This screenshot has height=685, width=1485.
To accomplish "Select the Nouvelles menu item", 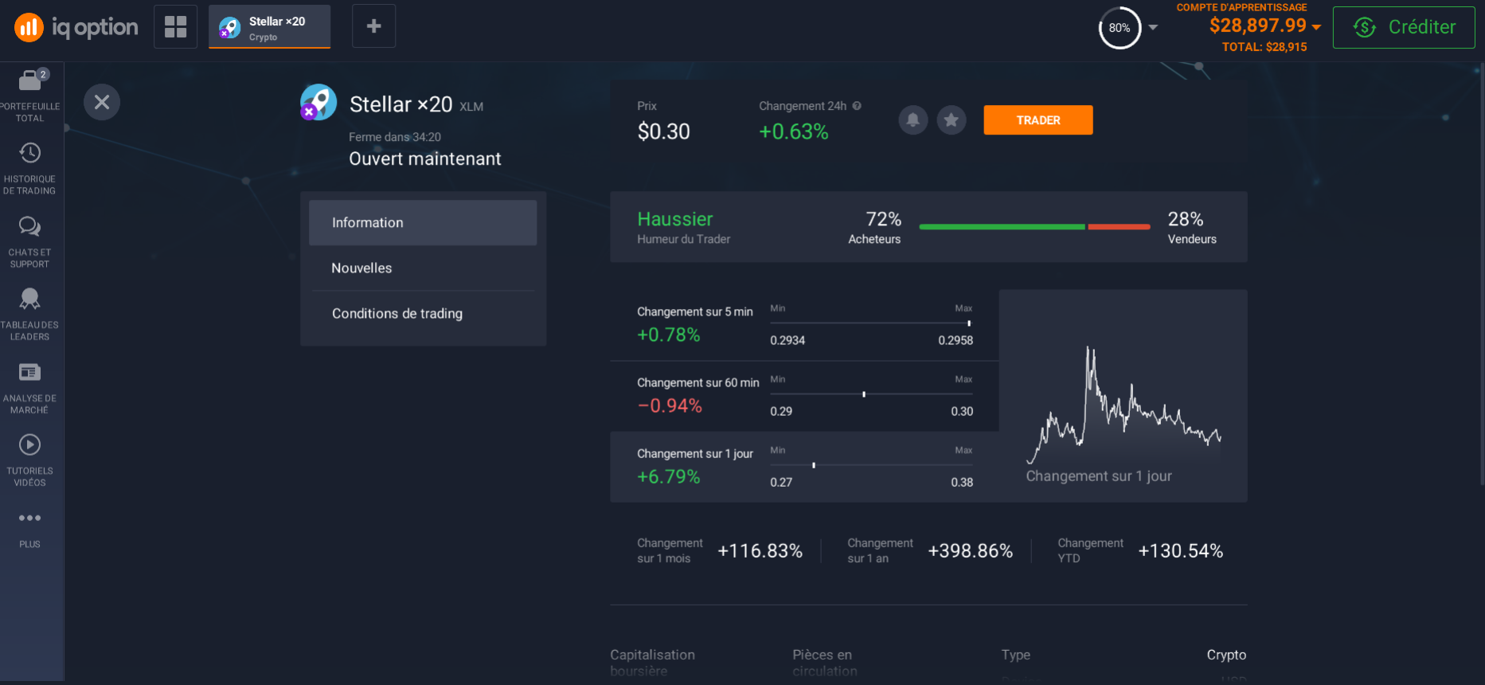I will pos(423,268).
